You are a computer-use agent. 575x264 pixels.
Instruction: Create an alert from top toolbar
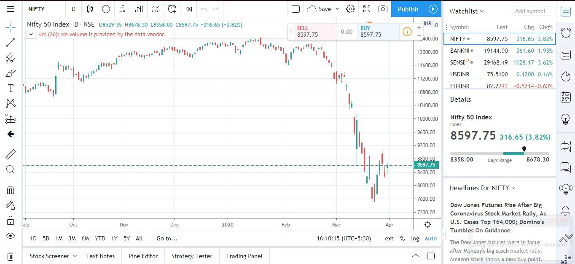[172, 9]
